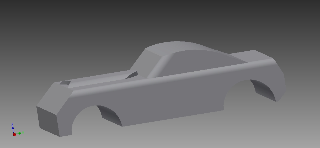This screenshot has height=148, width=320.
Task: Select the beltline chamfer along the side
Action: [170, 76]
